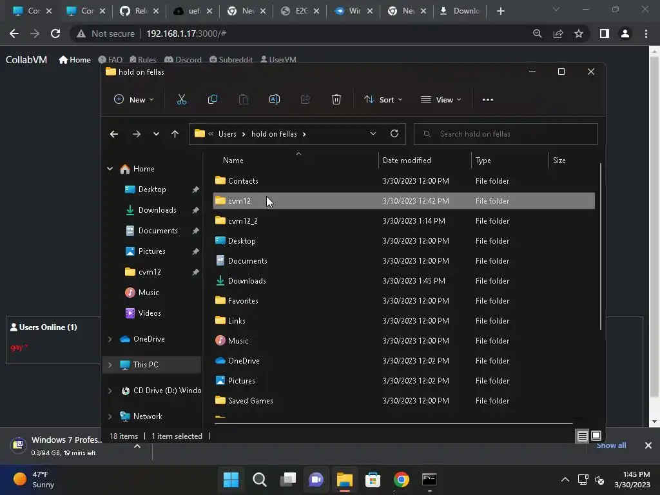Click the CollabVM brand link

point(26,60)
